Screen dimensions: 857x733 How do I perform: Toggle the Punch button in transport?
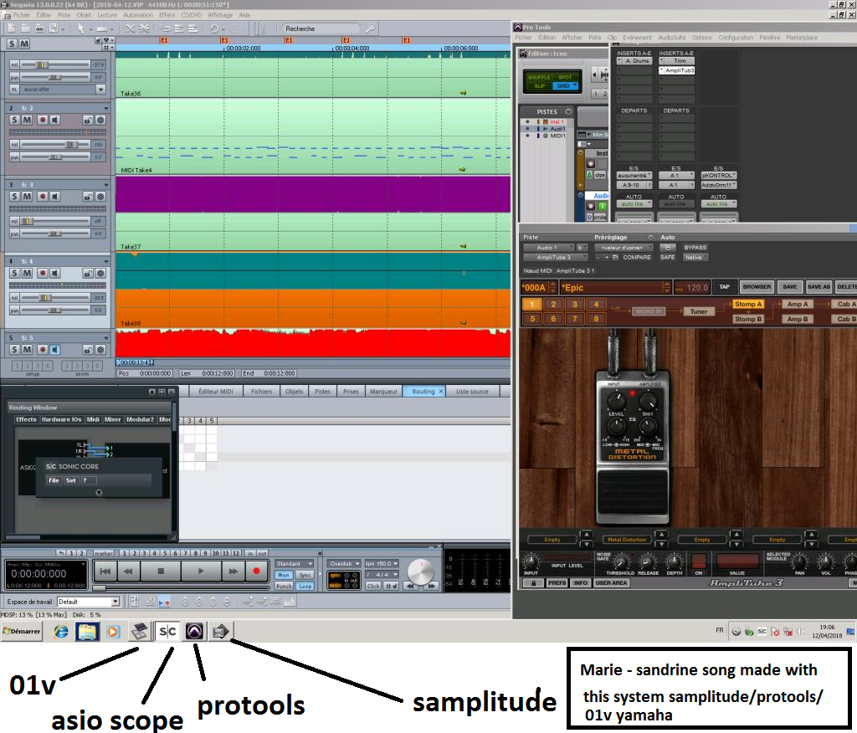point(284,586)
